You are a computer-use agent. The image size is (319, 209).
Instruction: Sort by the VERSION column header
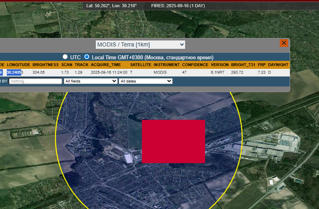coord(220,64)
